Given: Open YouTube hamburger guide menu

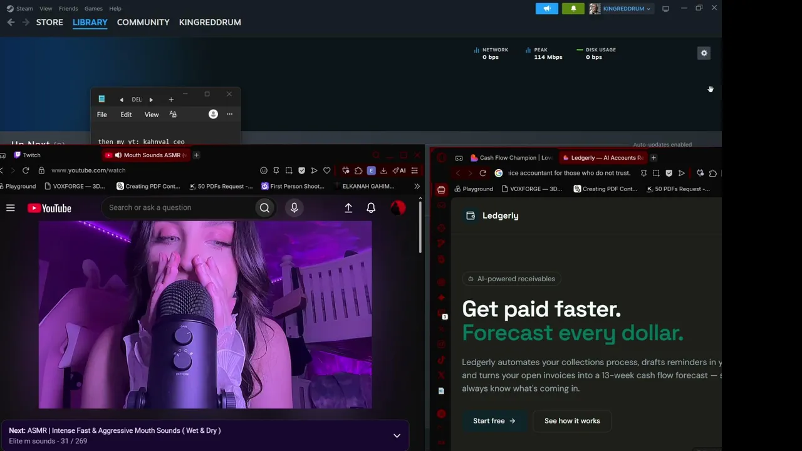Looking at the screenshot, I should click(11, 208).
